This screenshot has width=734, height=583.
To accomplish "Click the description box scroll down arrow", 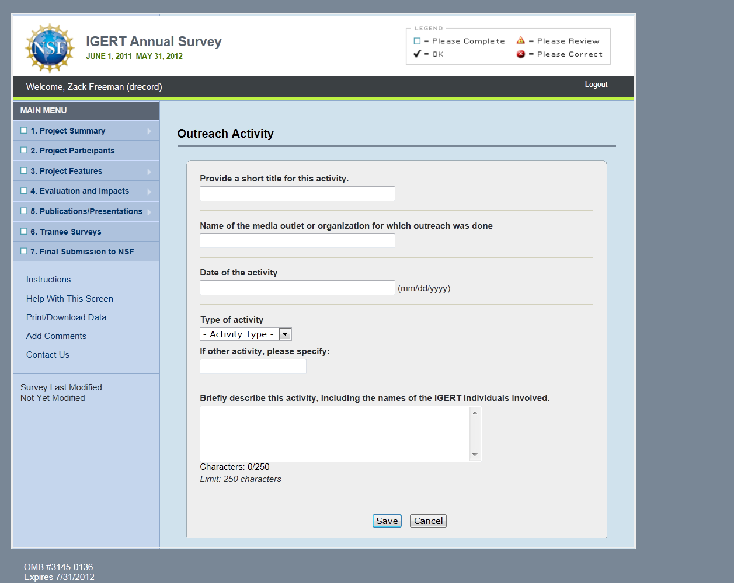I will pyautogui.click(x=475, y=455).
